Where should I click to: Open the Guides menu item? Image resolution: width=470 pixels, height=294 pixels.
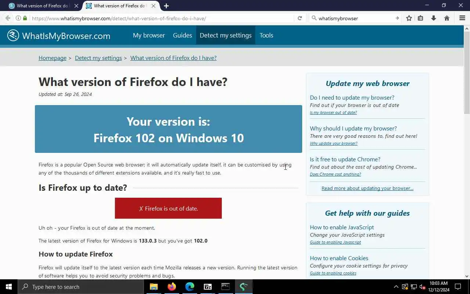(x=182, y=35)
